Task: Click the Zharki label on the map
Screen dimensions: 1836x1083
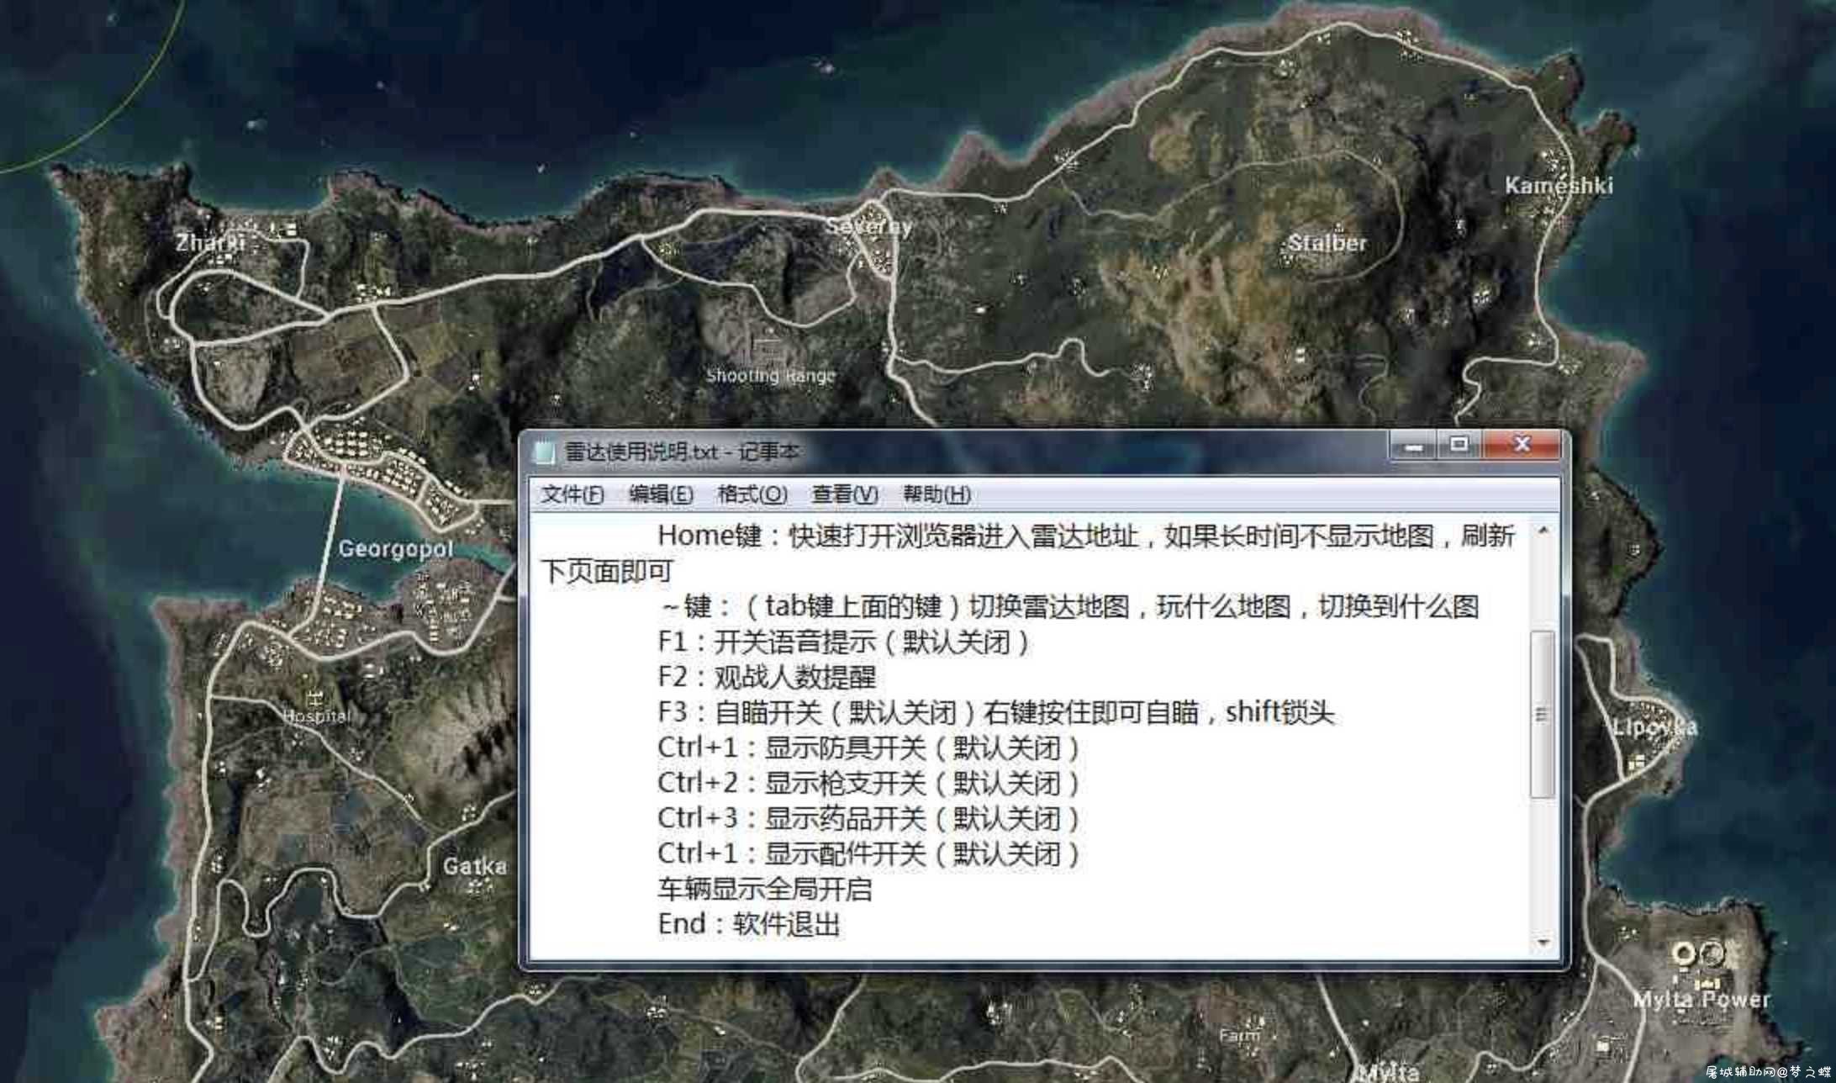Action: pyautogui.click(x=210, y=243)
